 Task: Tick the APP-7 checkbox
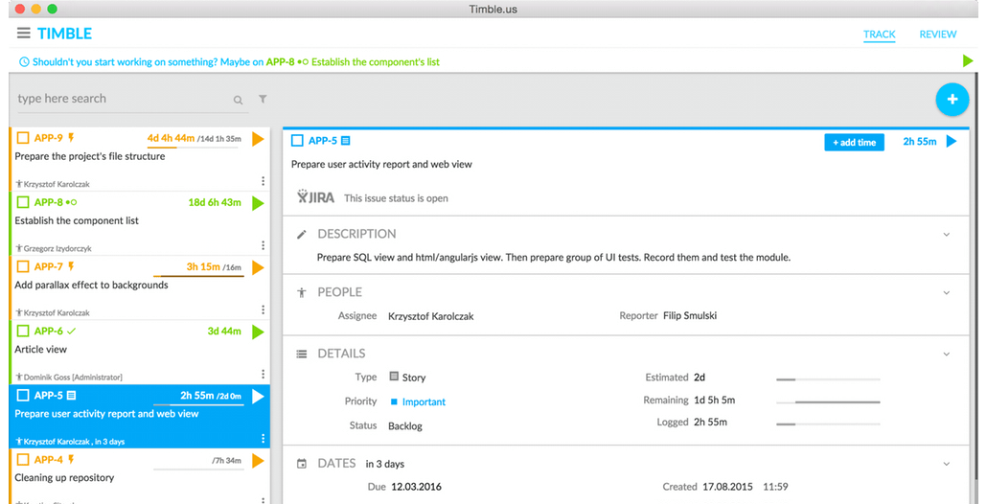coord(23,266)
